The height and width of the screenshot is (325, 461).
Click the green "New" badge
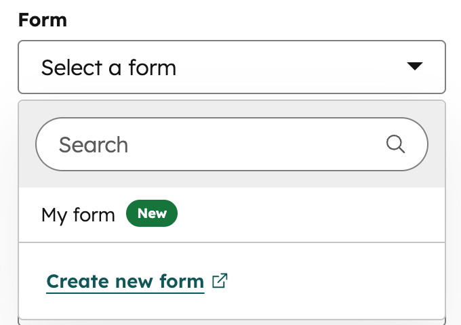click(x=152, y=214)
